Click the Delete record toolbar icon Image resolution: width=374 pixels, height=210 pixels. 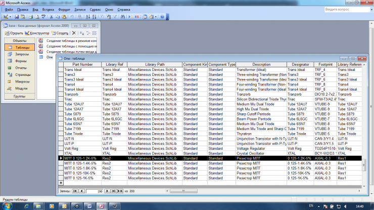137,17
